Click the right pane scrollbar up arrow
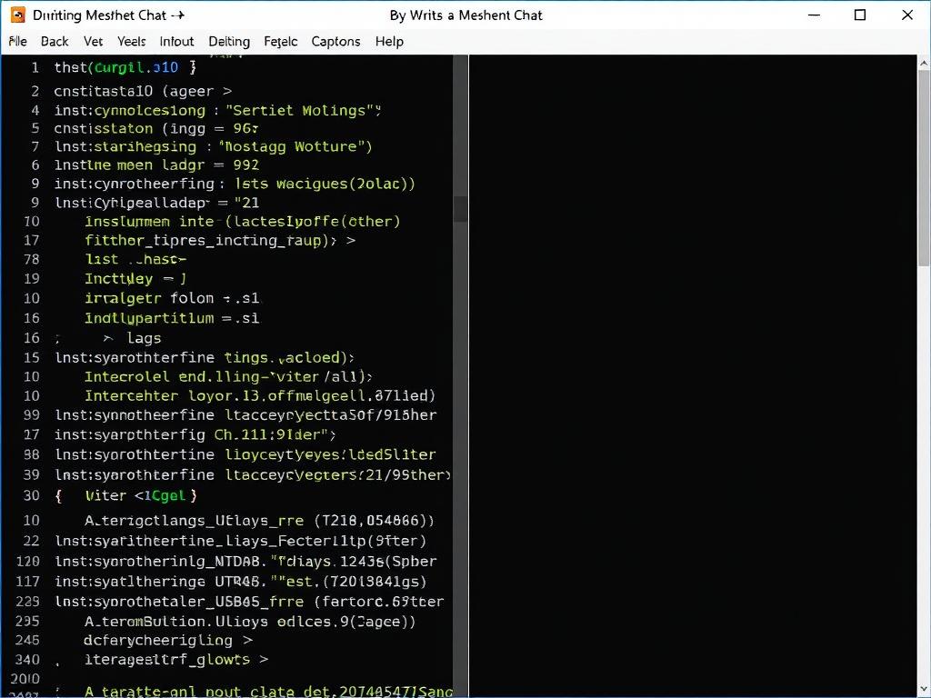The width and height of the screenshot is (931, 698). (x=924, y=63)
